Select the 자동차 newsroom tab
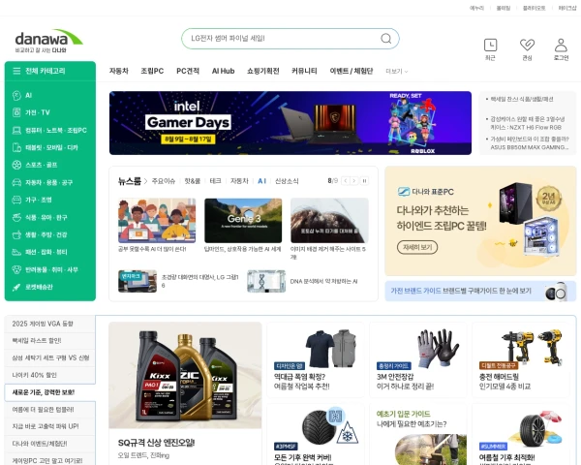581x465 pixels. [x=239, y=181]
